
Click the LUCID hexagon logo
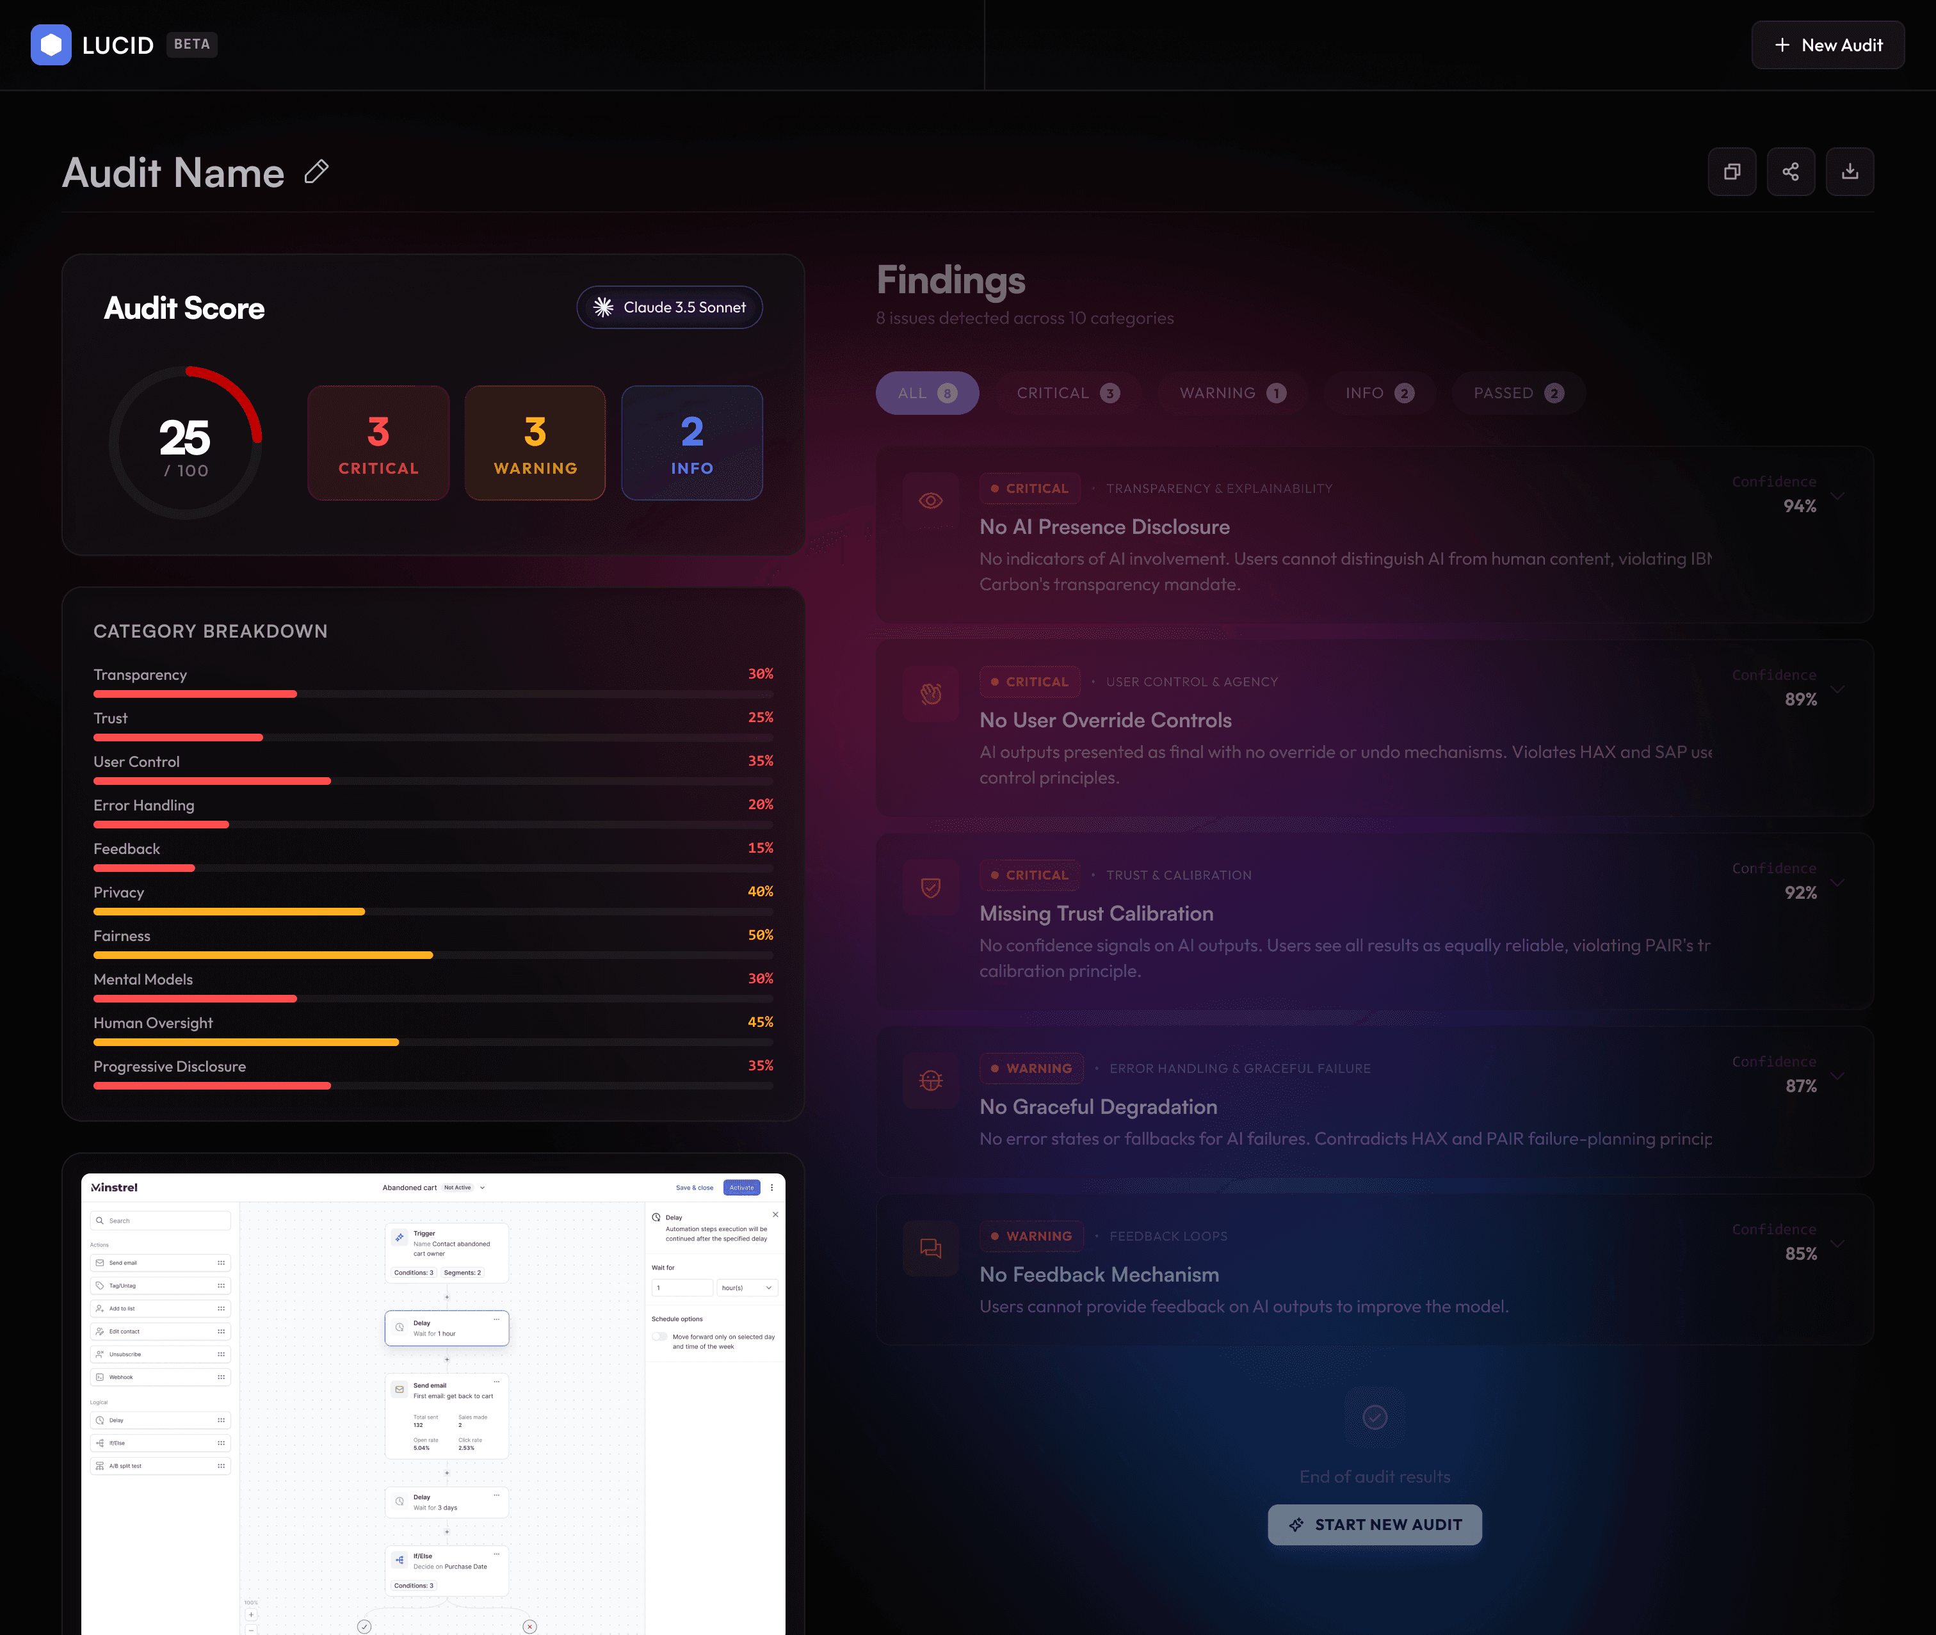[x=51, y=44]
